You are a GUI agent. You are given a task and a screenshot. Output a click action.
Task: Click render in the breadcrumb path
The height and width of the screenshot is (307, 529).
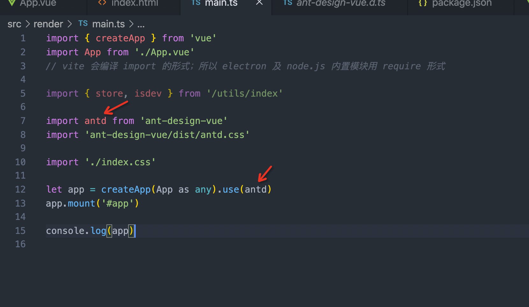[x=48, y=24]
